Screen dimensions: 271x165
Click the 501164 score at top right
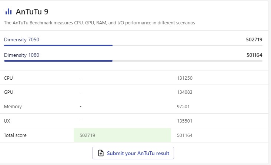pyautogui.click(x=254, y=55)
